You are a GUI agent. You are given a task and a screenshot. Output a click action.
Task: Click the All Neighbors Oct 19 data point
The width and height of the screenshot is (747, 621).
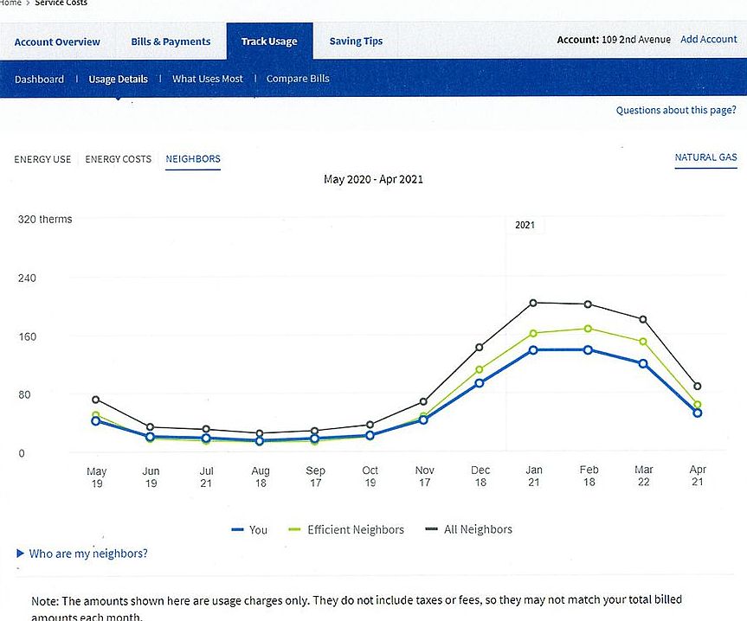tap(370, 425)
